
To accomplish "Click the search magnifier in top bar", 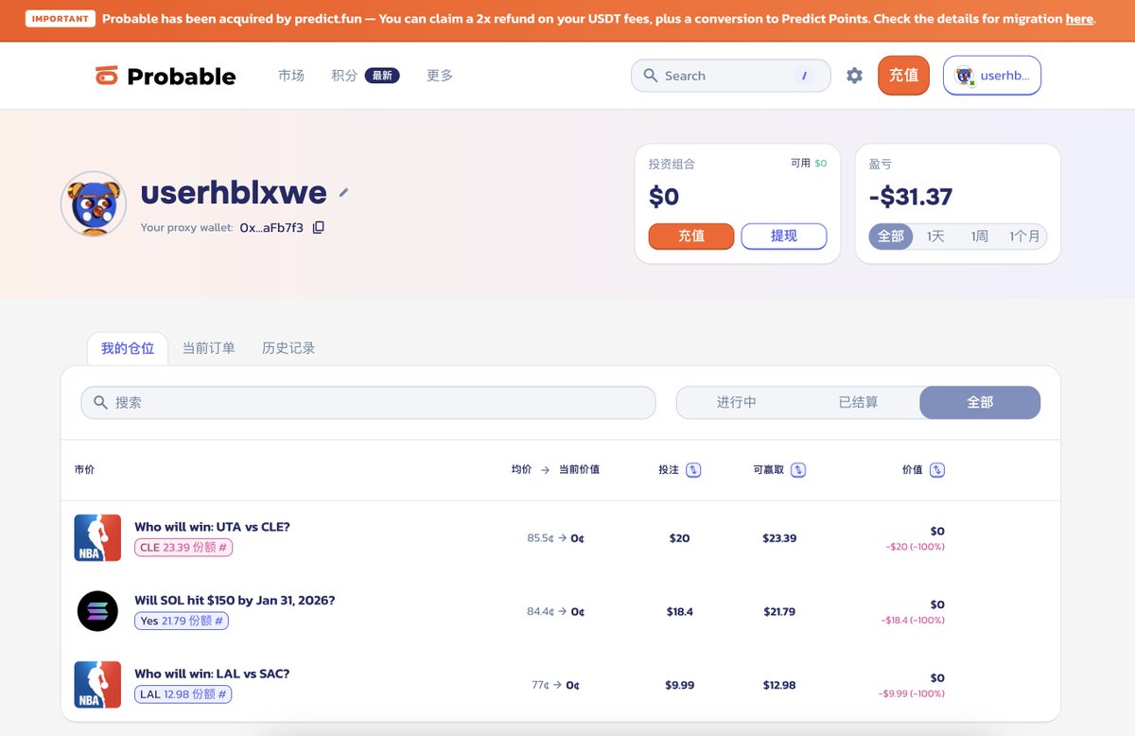I will point(651,76).
